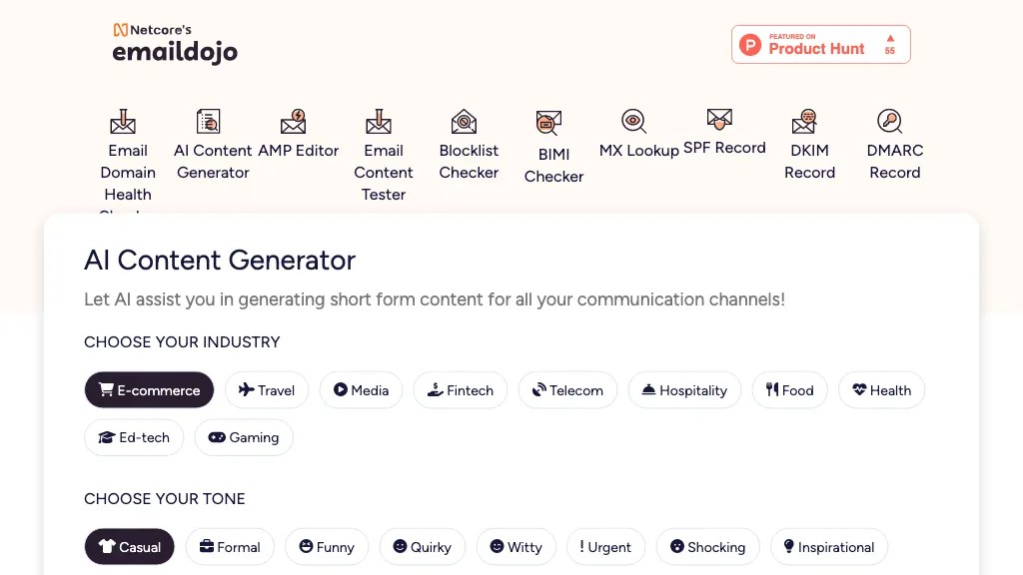Open the DKIM Record icon
Screen dimensions: 1023x575
pos(804,122)
